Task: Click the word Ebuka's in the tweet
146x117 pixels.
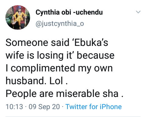Action: pyautogui.click(x=91, y=43)
